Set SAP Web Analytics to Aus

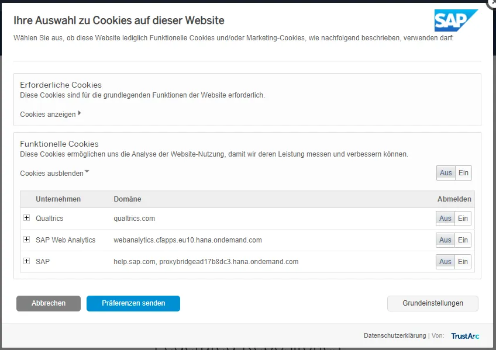tap(445, 240)
